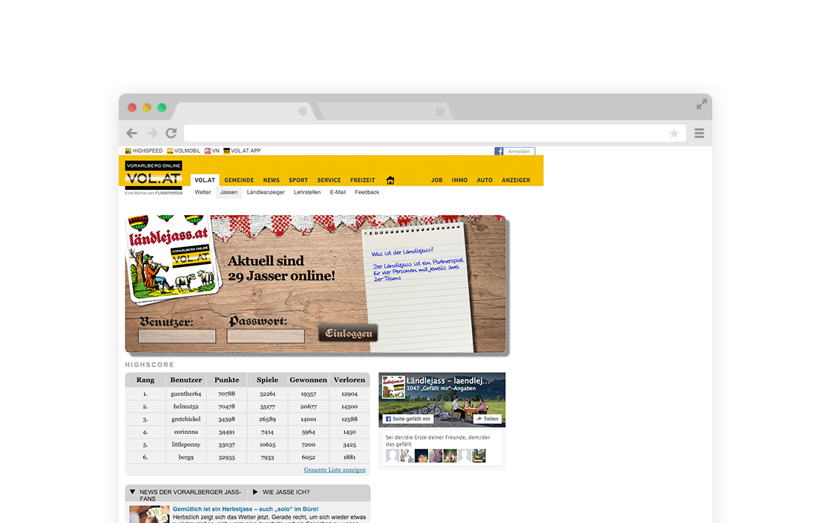
Task: Go to the Wetter subpage
Action: (x=203, y=192)
